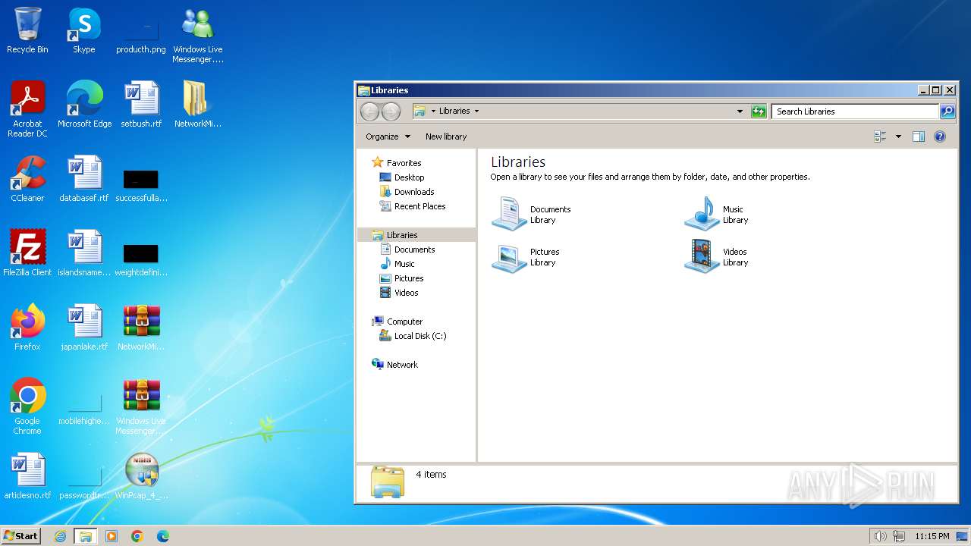Select FileZilla Client desktop shortcut
Viewport: 971px width, 546px height.
[x=27, y=254]
